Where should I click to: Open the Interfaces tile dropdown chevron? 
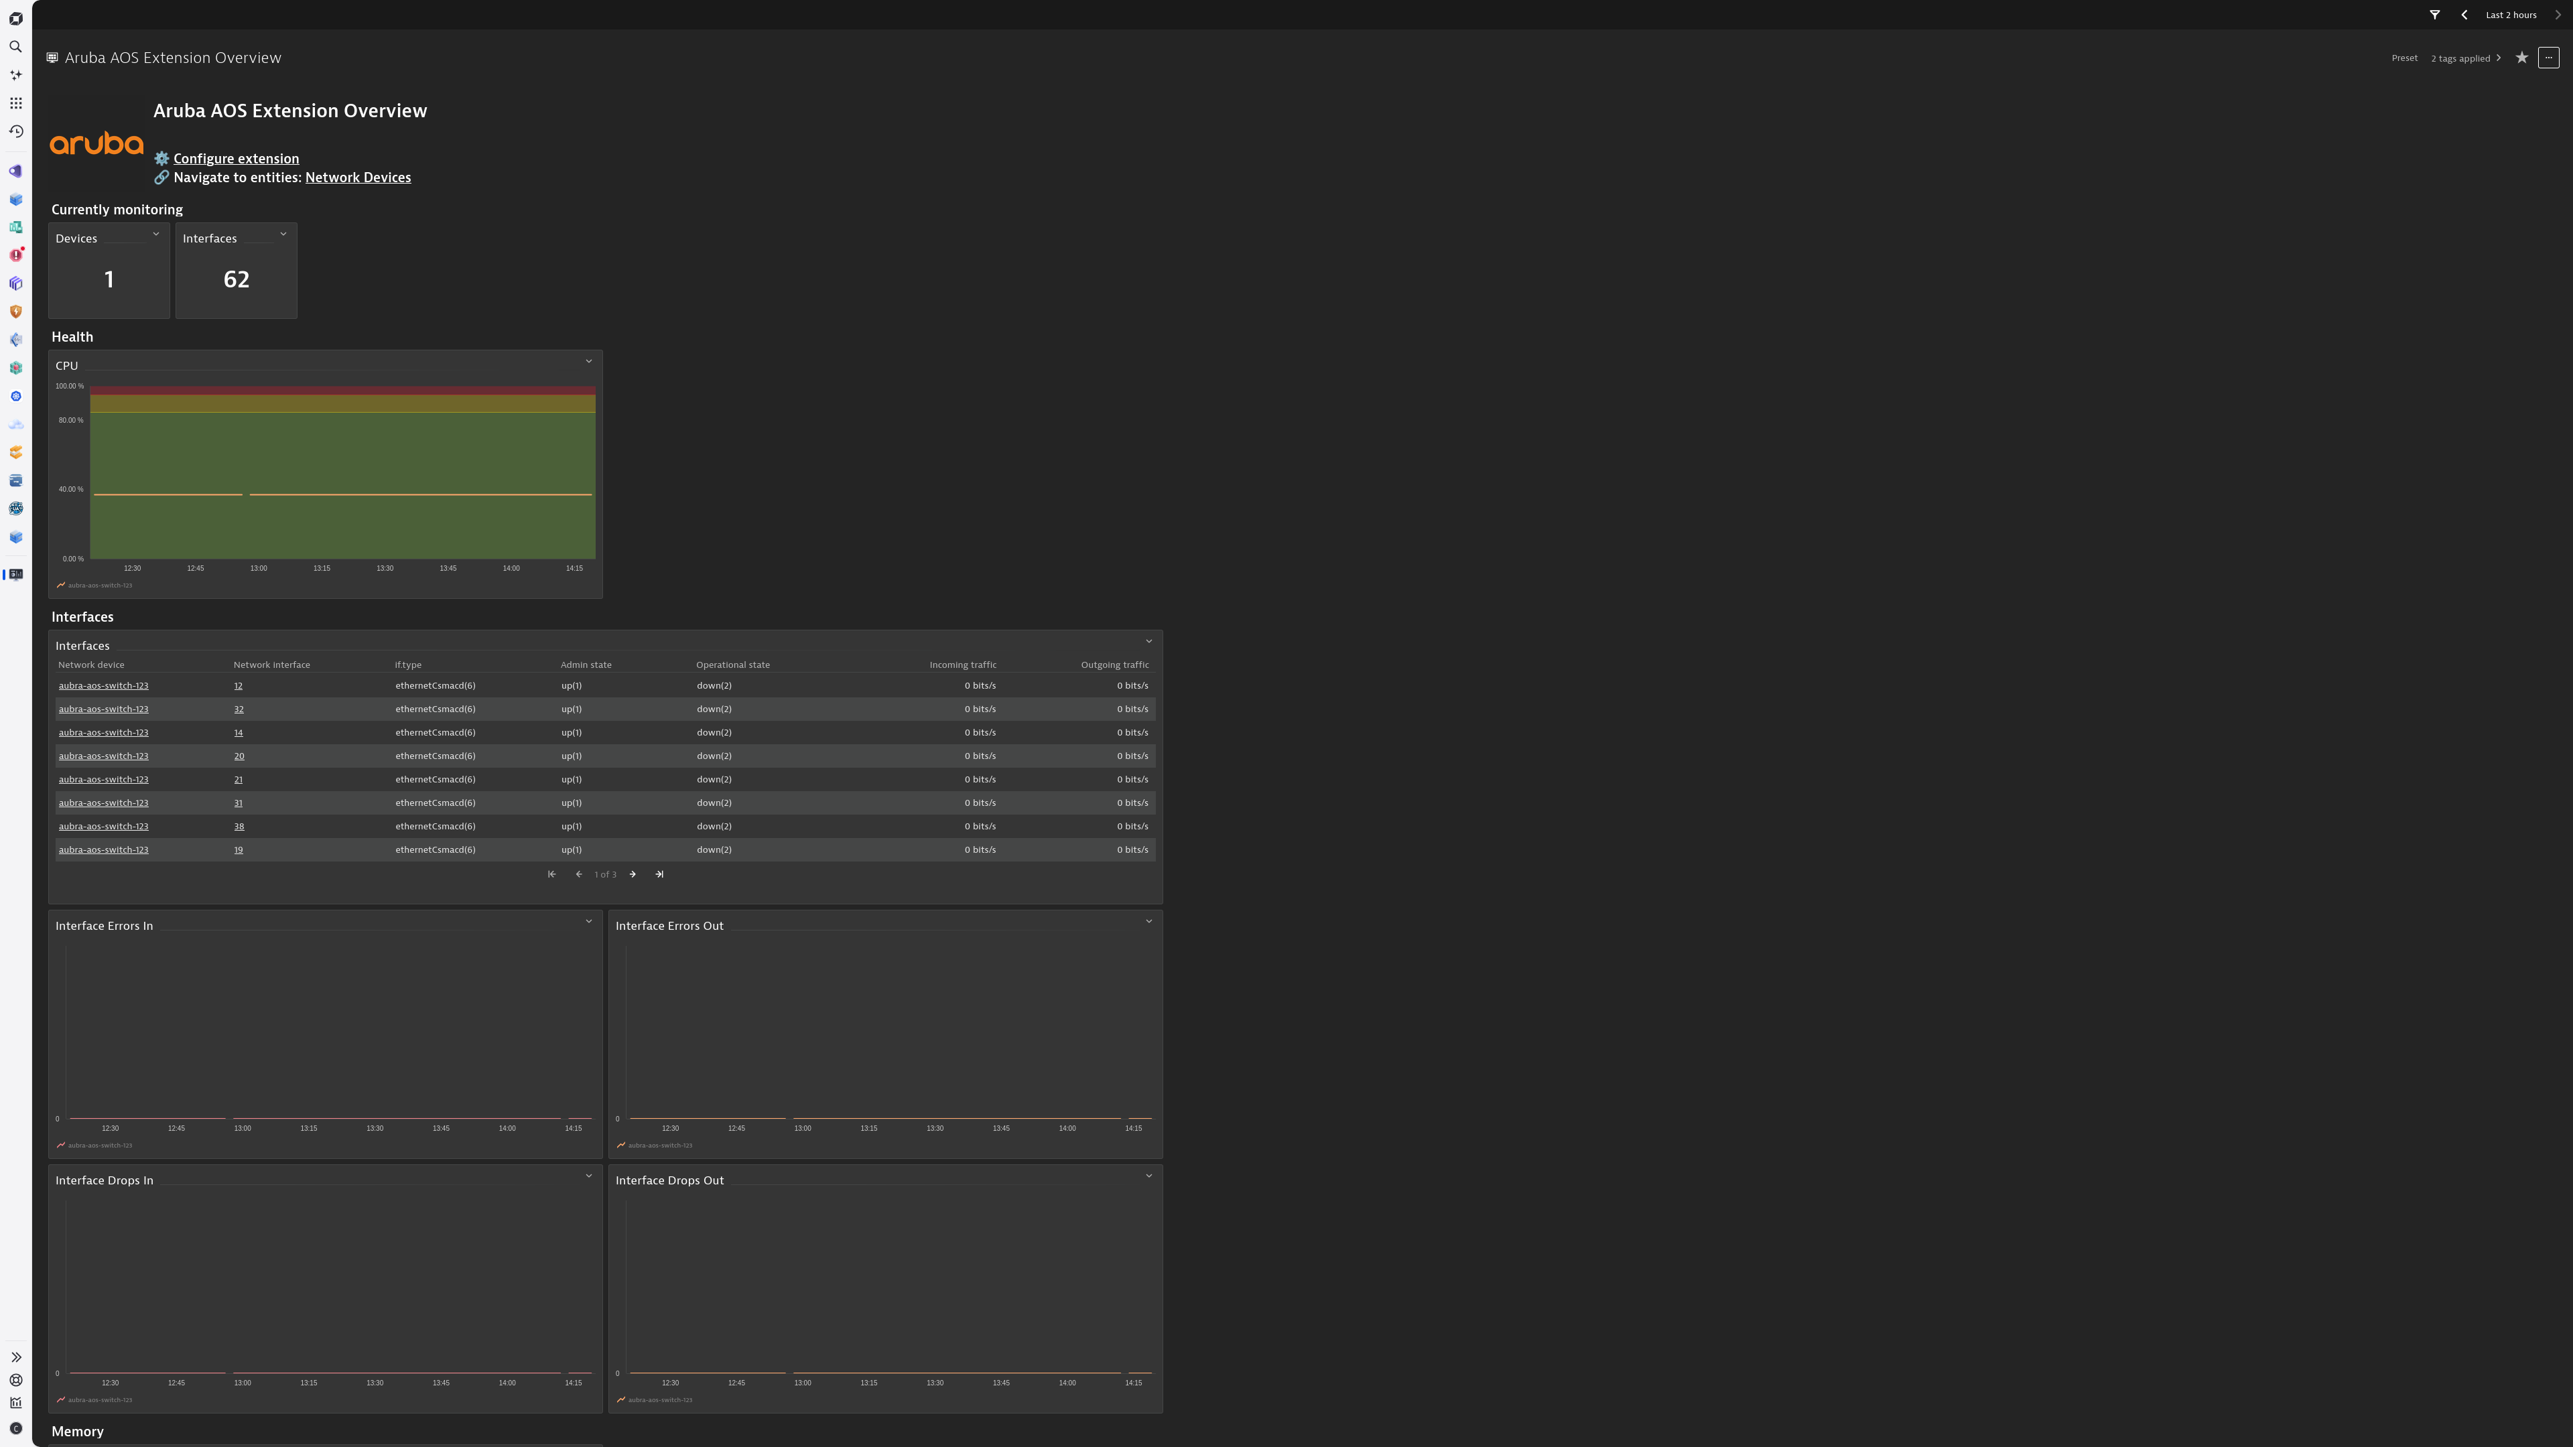[283, 234]
